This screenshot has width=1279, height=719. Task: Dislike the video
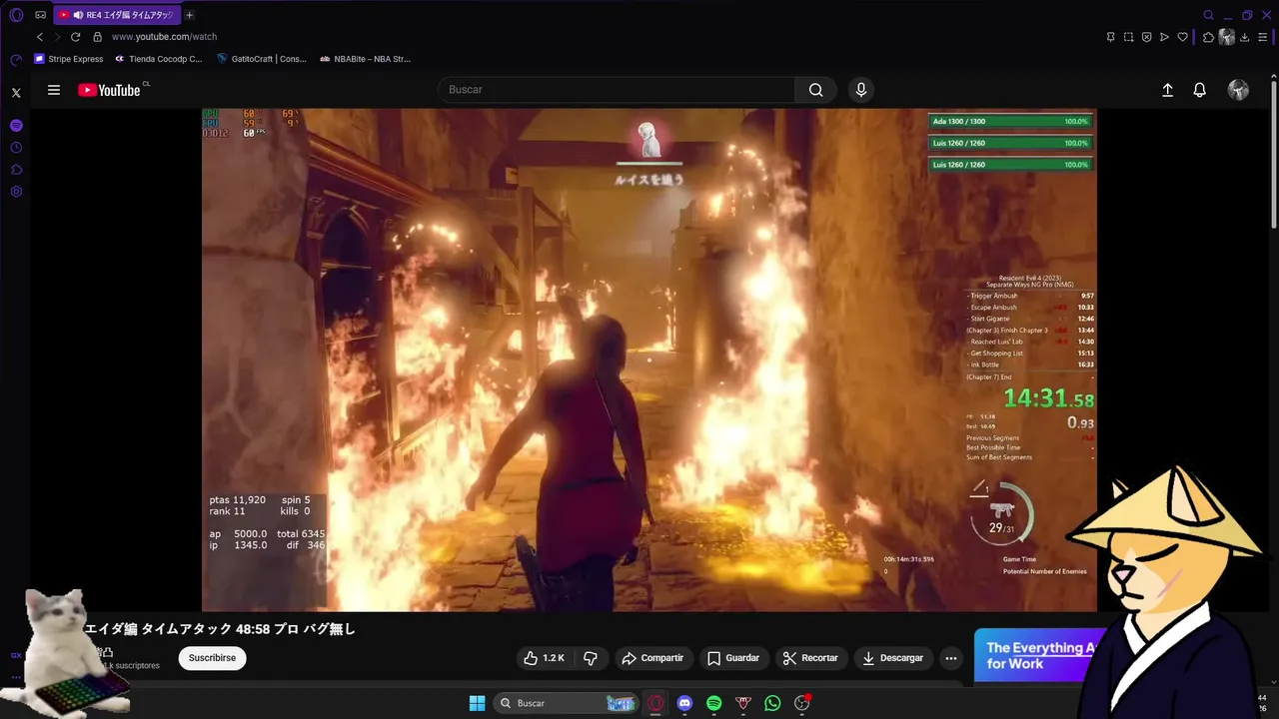591,658
